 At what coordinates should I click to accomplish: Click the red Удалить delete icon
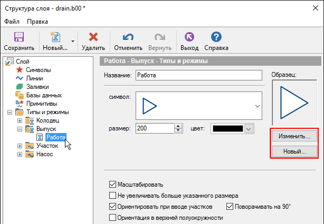pos(93,37)
